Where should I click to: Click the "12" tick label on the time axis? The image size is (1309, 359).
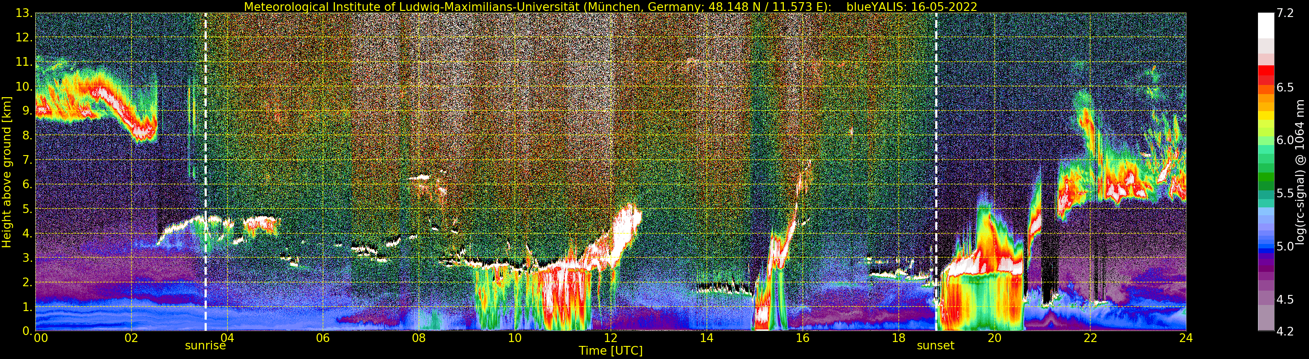[x=611, y=338]
